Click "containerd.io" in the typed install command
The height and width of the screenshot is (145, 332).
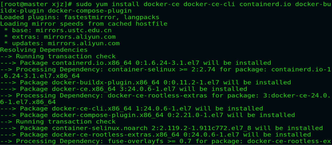pos(265,4)
